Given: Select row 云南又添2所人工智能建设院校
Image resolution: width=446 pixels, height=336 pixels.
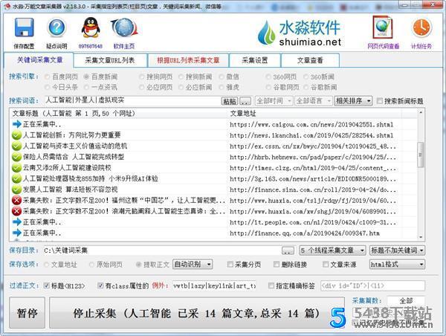Looking at the screenshot, I should (214, 167).
